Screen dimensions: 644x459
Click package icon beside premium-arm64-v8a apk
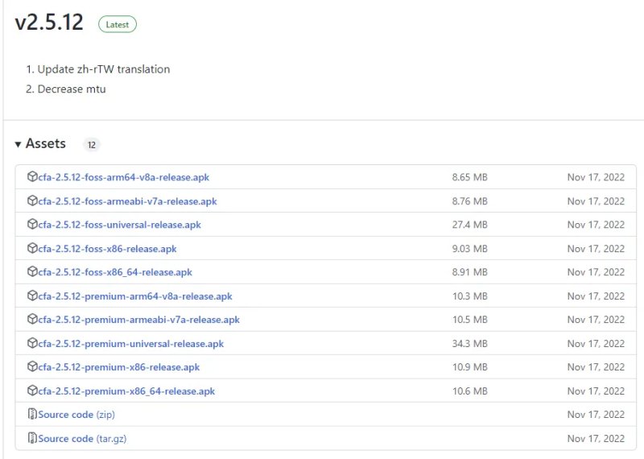32,296
